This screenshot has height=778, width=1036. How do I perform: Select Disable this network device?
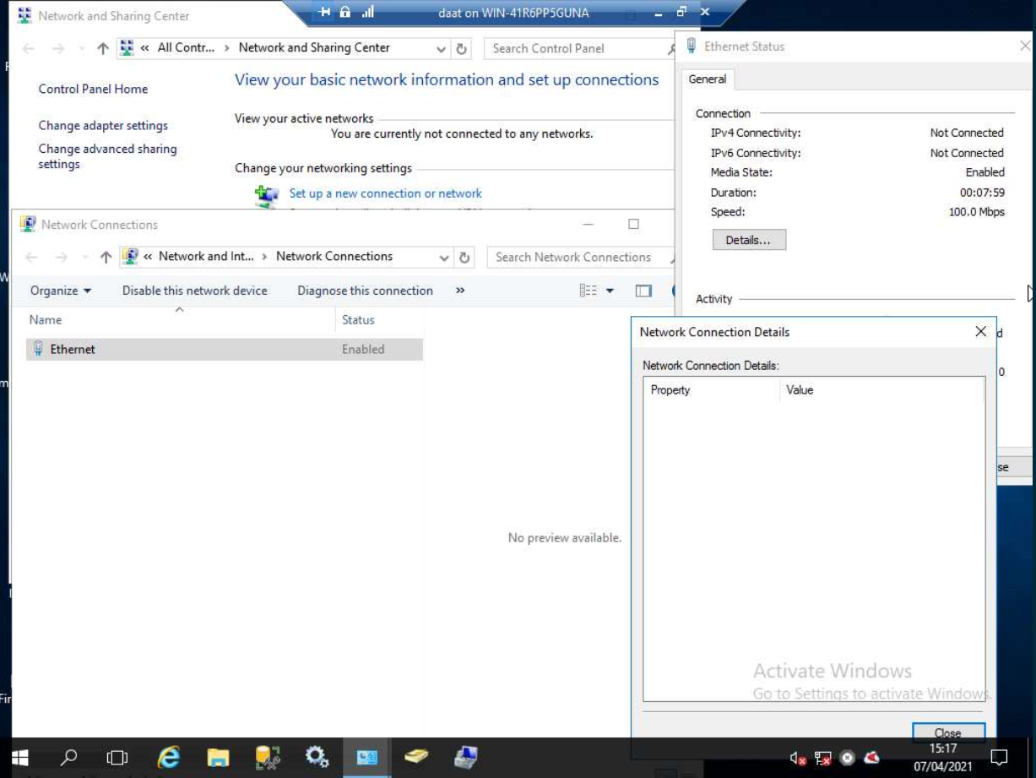pos(194,291)
